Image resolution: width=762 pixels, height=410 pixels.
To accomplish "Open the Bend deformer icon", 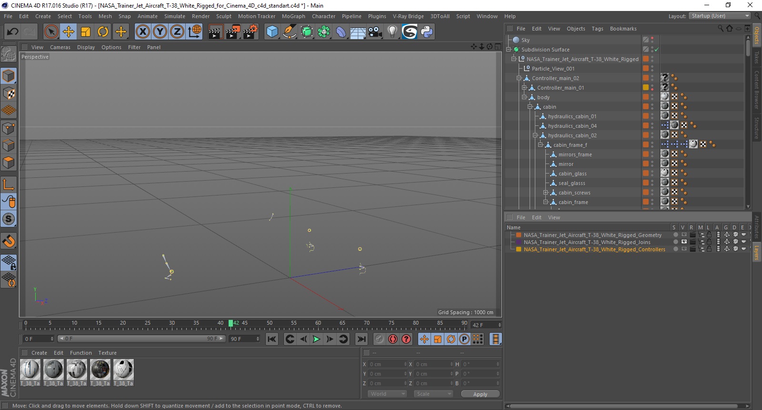I will pyautogui.click(x=341, y=32).
